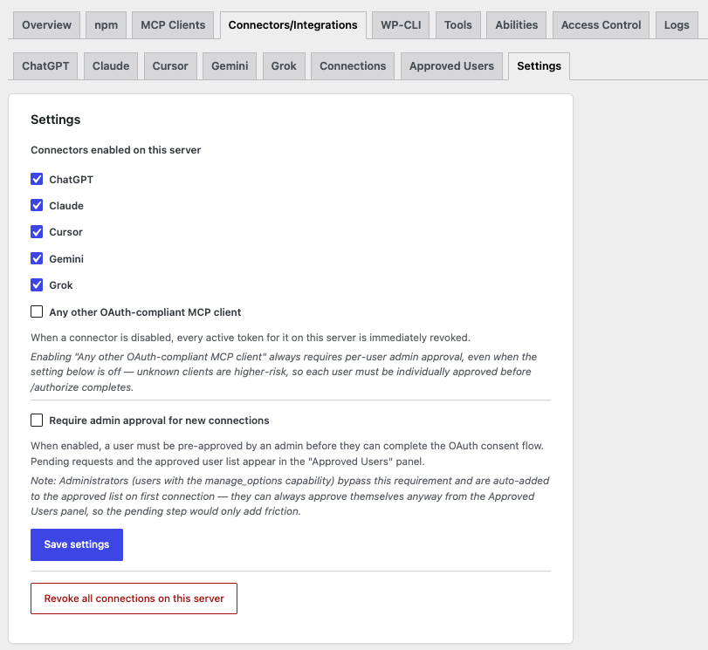Uncheck the ChatGPT connector checkbox
Screen dimensions: 708x650
(x=37, y=179)
